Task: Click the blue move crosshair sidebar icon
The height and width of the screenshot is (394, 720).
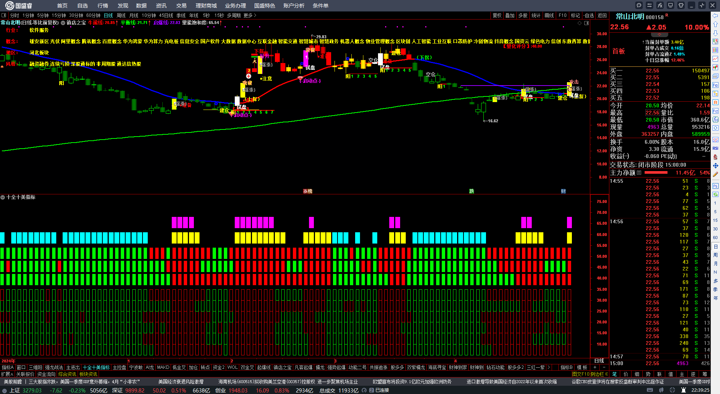Action: pyautogui.click(x=715, y=165)
